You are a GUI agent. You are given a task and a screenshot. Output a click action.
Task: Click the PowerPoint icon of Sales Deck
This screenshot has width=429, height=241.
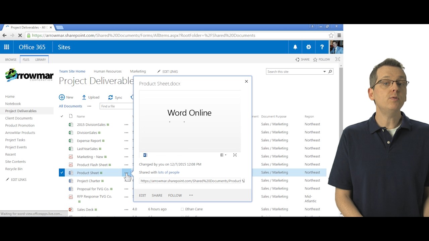click(71, 210)
